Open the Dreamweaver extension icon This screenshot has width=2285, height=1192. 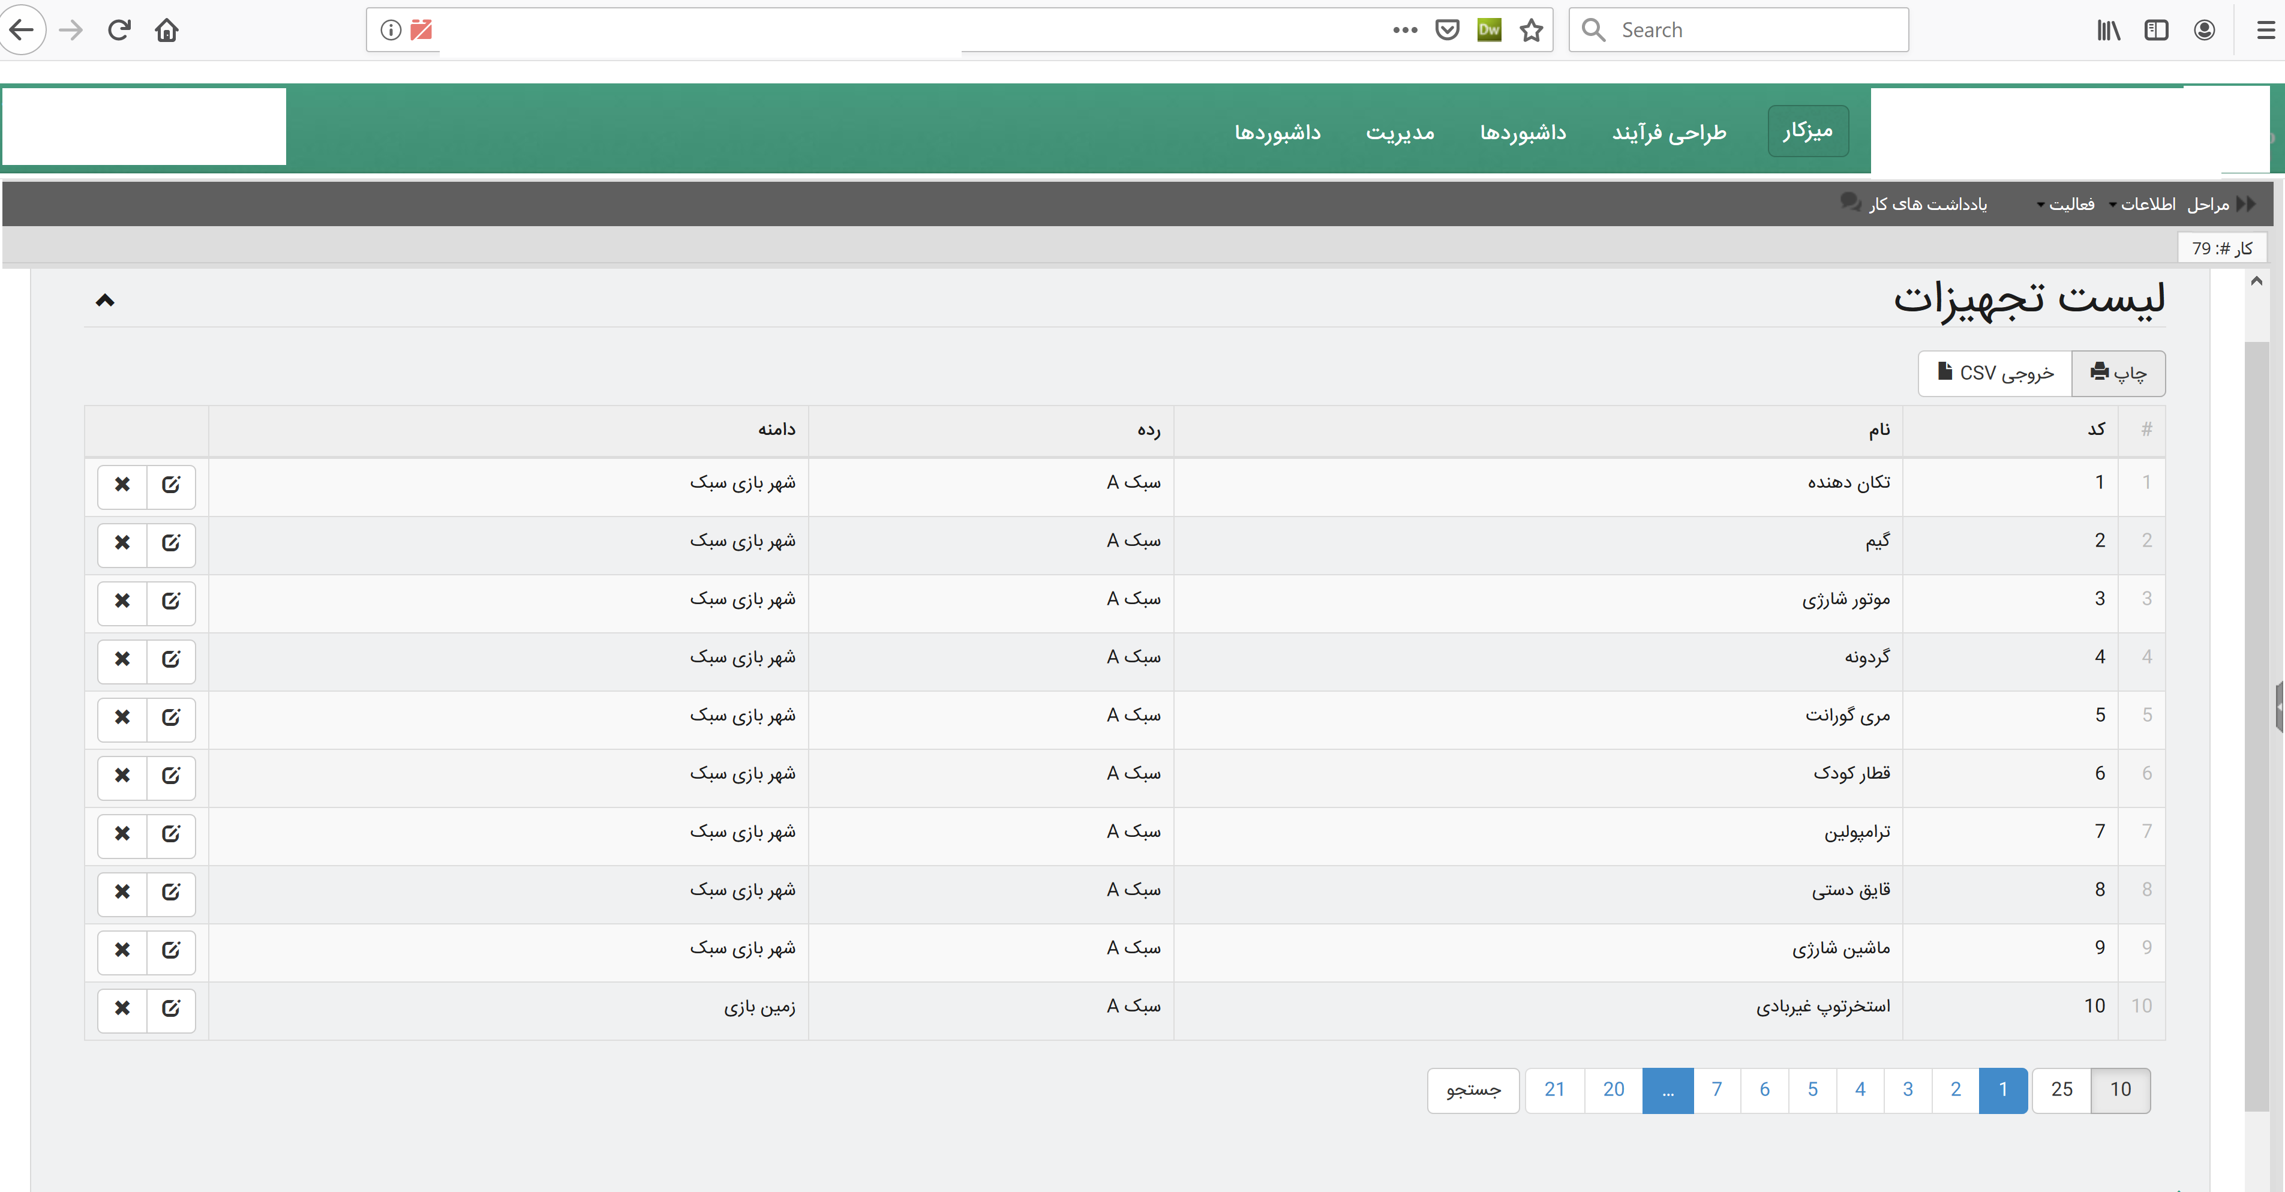click(x=1490, y=30)
